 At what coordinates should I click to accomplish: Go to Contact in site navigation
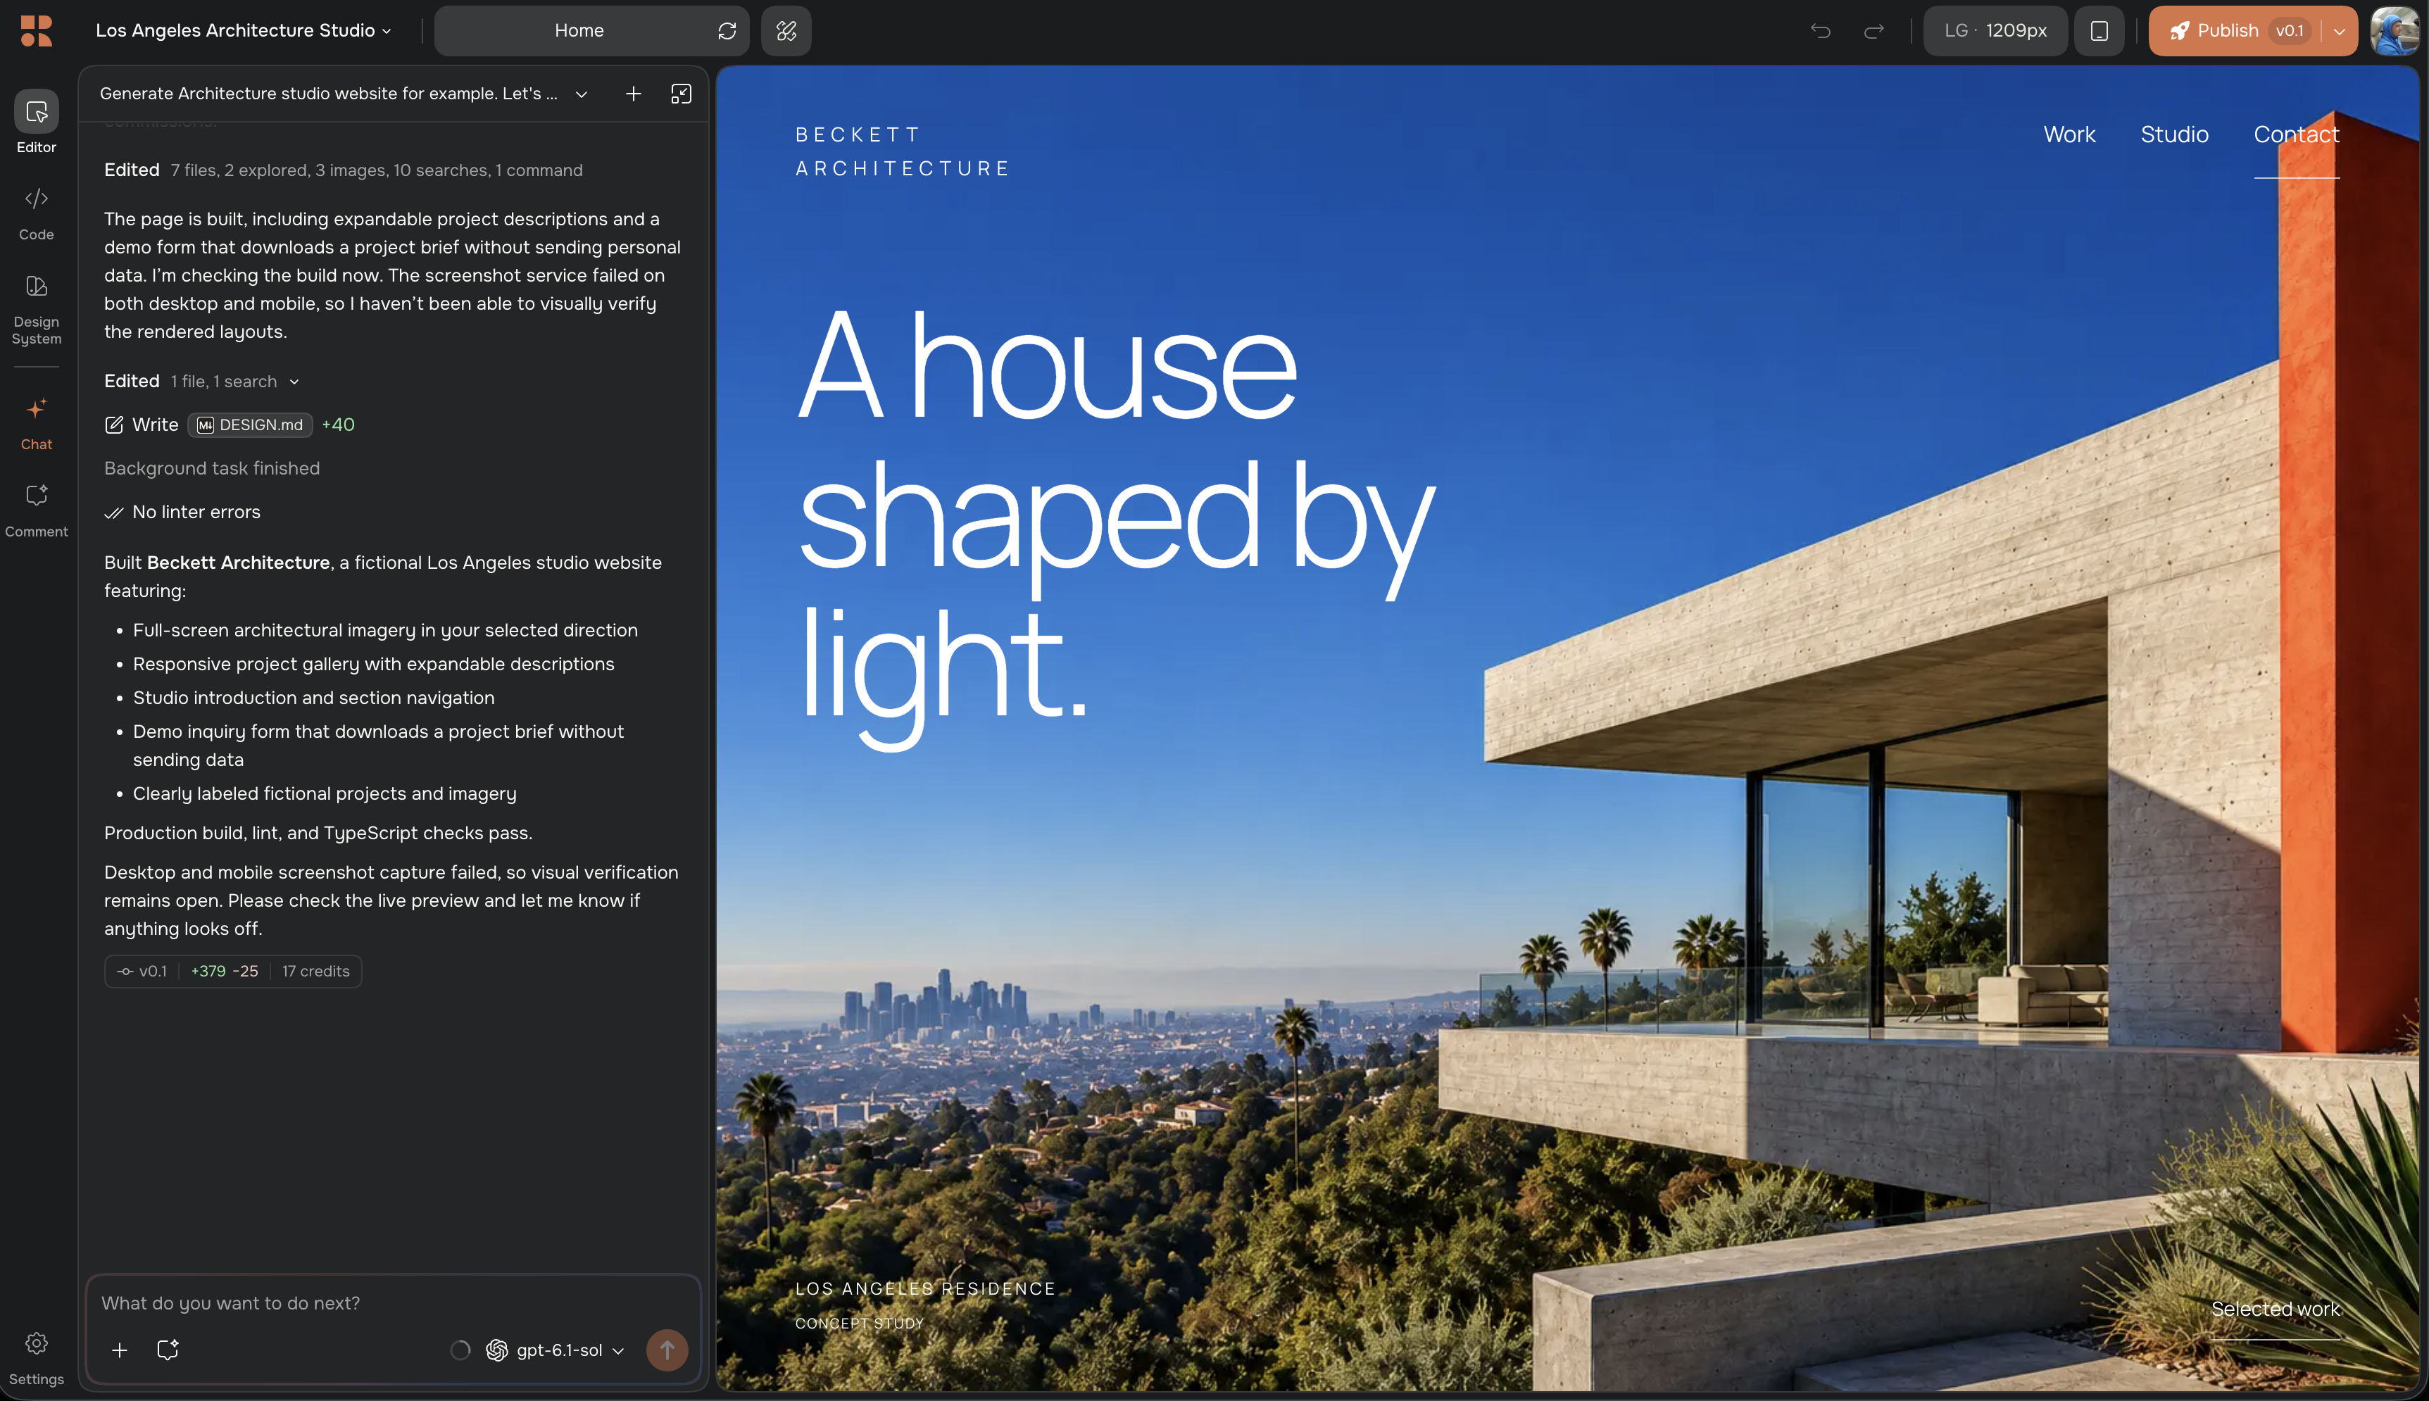2296,134
